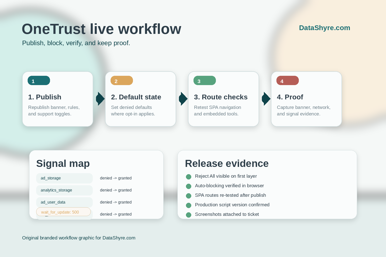Click "denied -> granted" in the ad_user_data row
This screenshot has height=257, width=386.
(116, 202)
